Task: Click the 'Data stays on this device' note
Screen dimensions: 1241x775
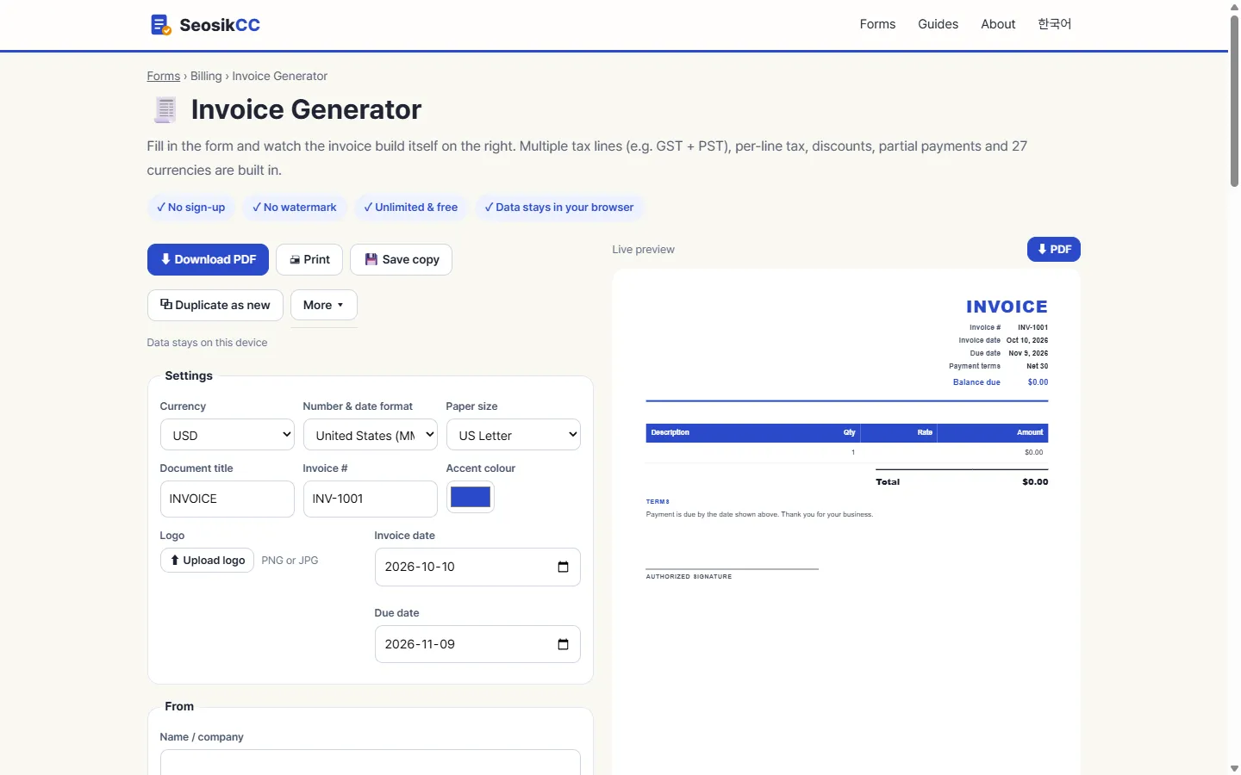Action: 207,343
